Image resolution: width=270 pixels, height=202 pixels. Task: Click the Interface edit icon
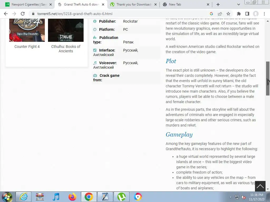pyautogui.click(x=95, y=50)
